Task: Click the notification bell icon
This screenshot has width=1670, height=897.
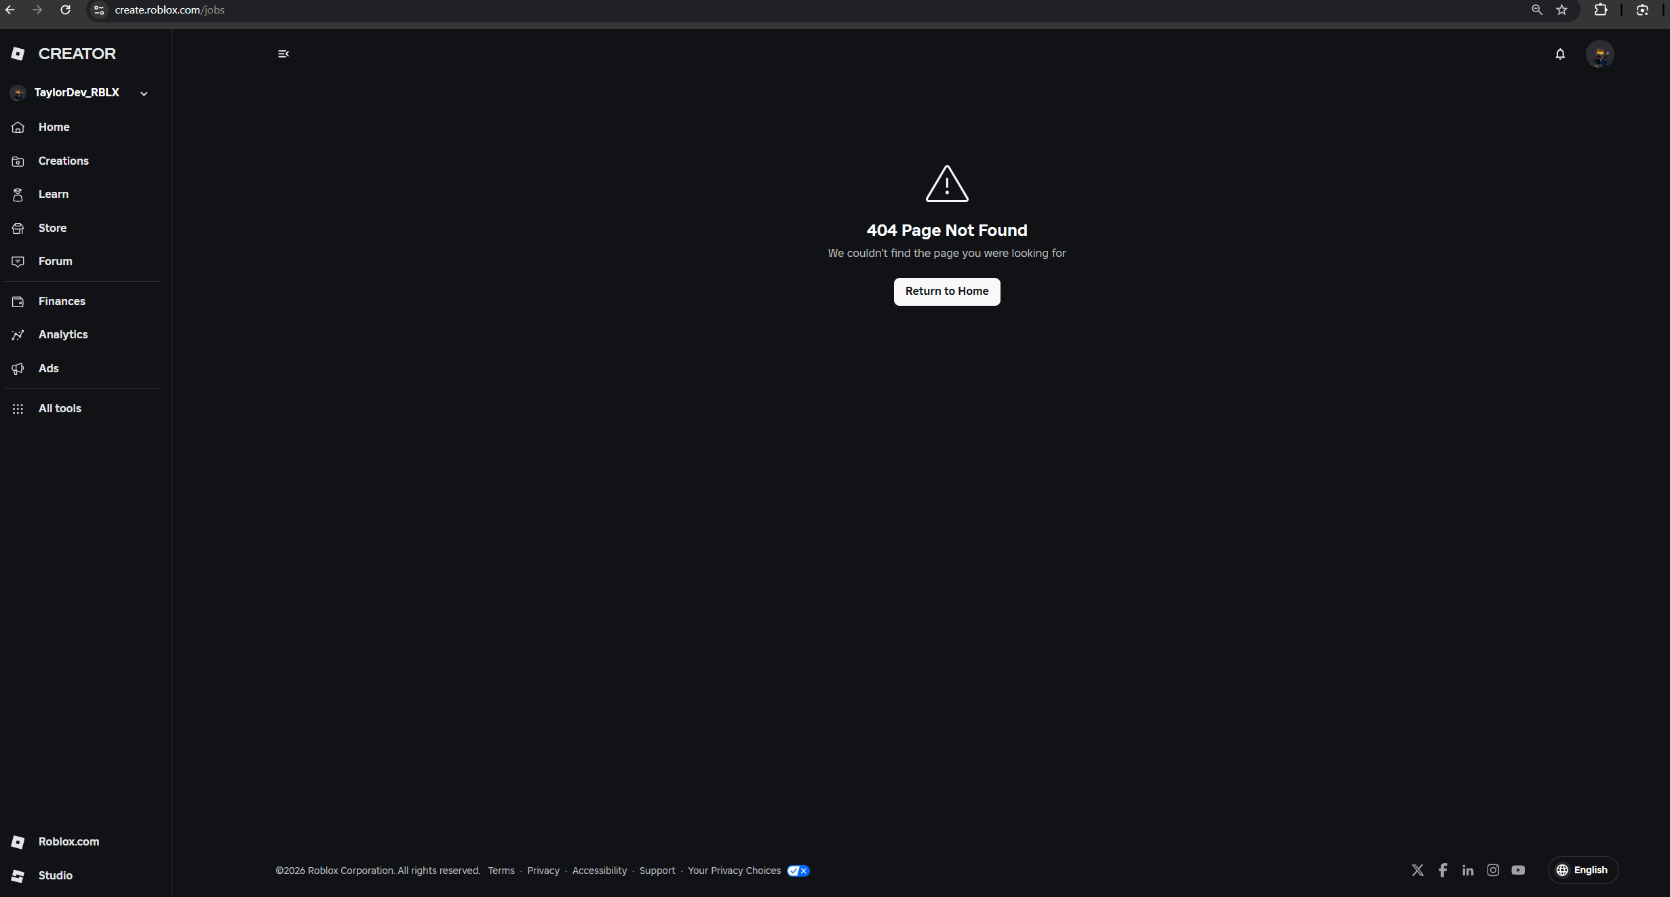Action: (1560, 54)
